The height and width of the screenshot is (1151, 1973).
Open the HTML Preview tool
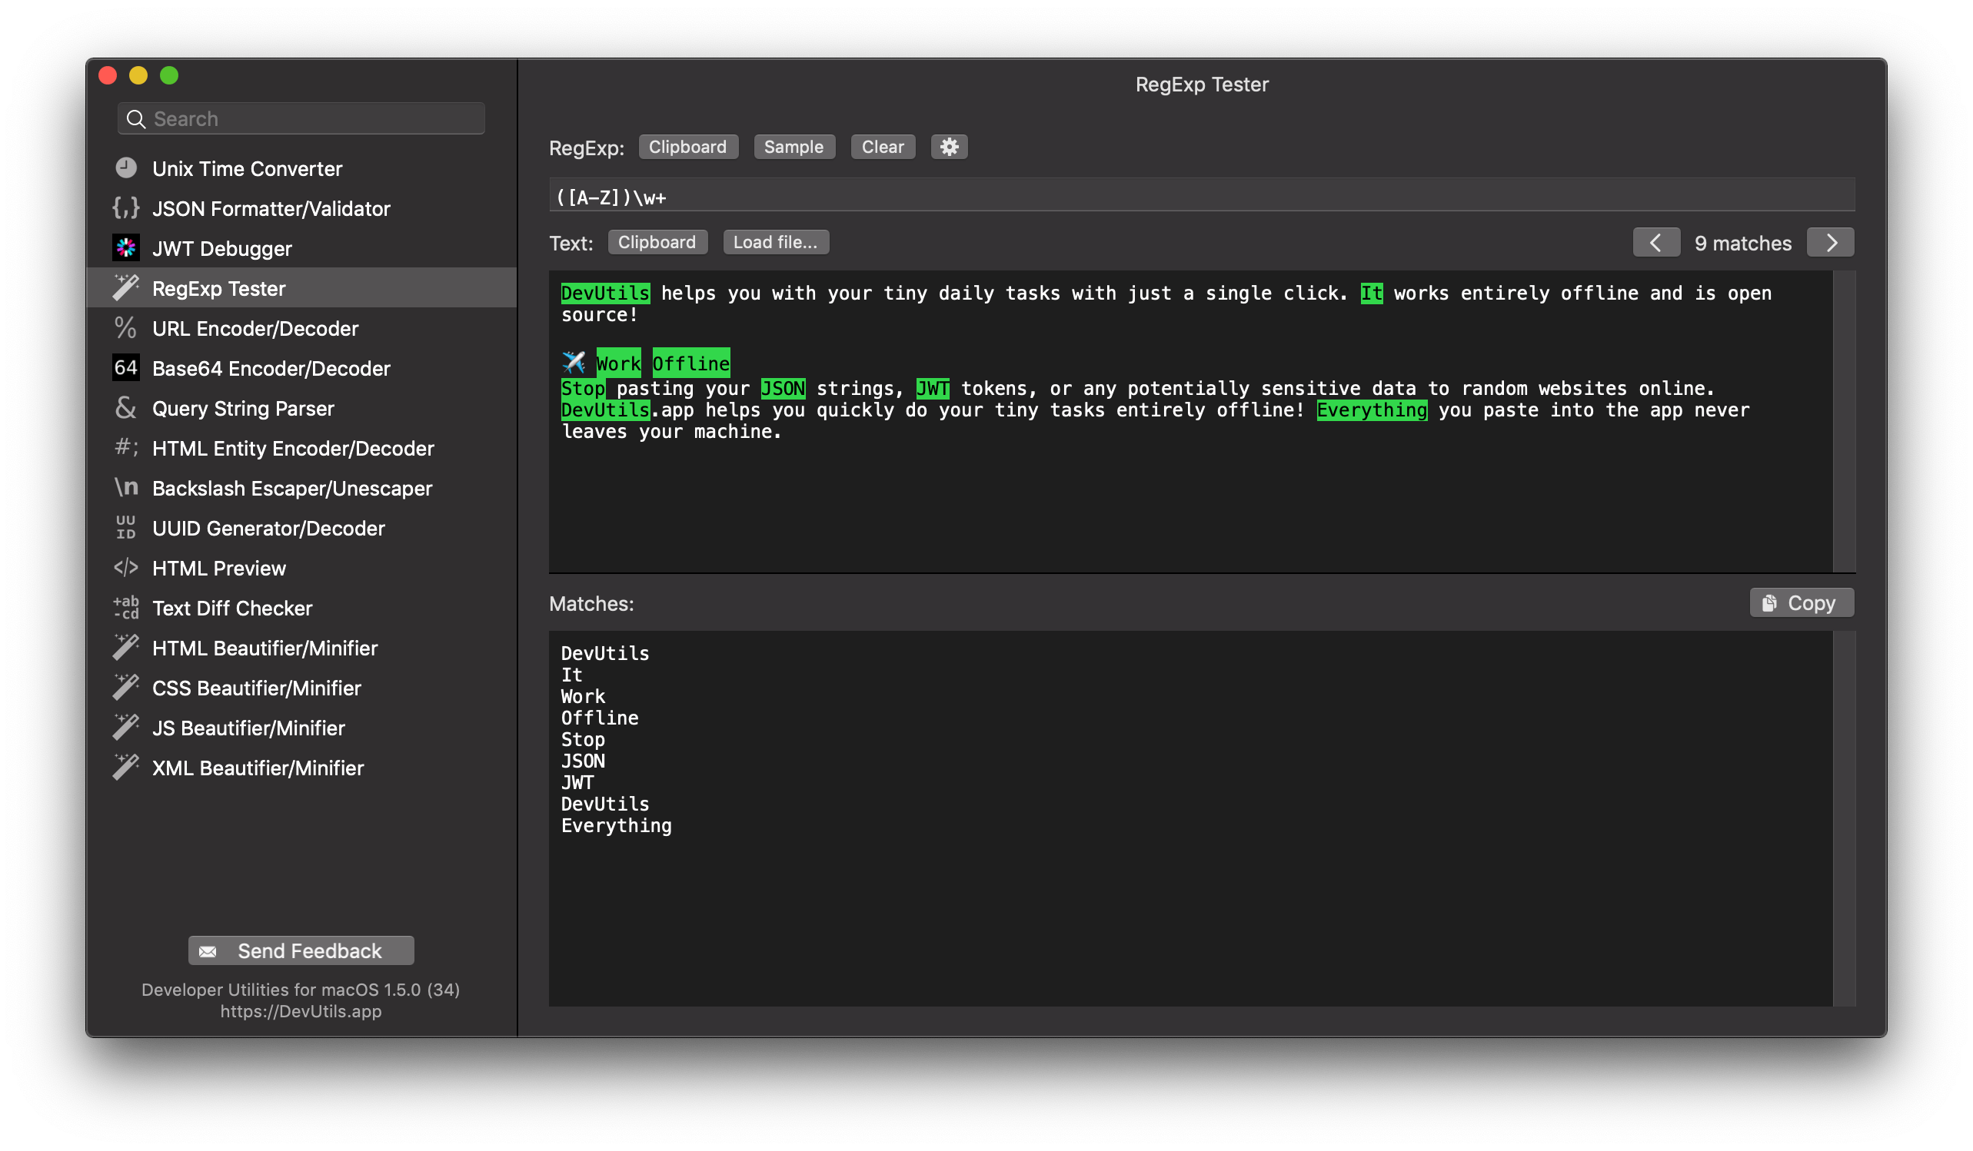click(x=219, y=568)
